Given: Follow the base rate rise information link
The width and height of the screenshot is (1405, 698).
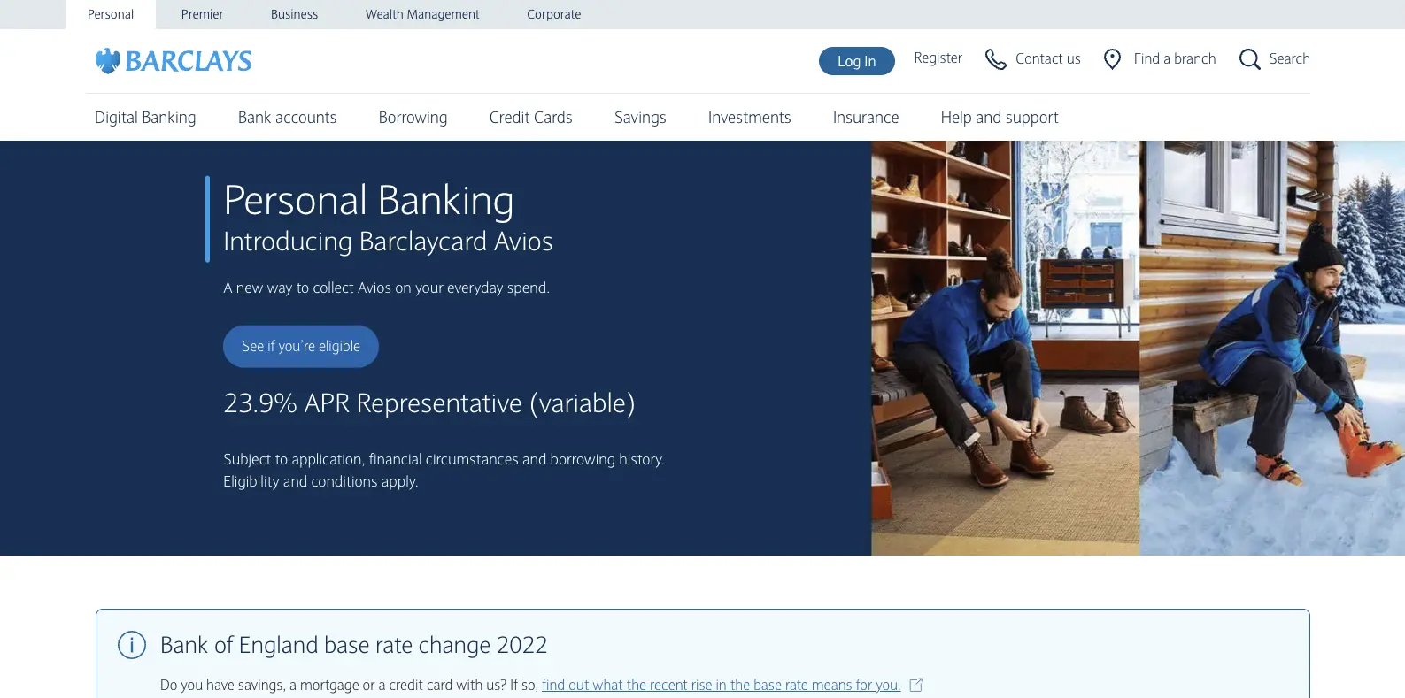Looking at the screenshot, I should [722, 685].
